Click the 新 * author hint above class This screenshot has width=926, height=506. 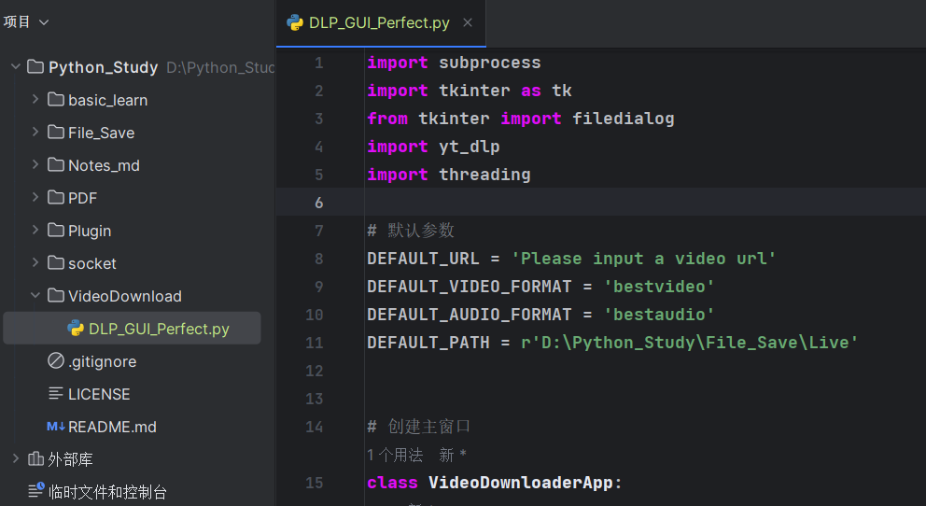pos(453,455)
